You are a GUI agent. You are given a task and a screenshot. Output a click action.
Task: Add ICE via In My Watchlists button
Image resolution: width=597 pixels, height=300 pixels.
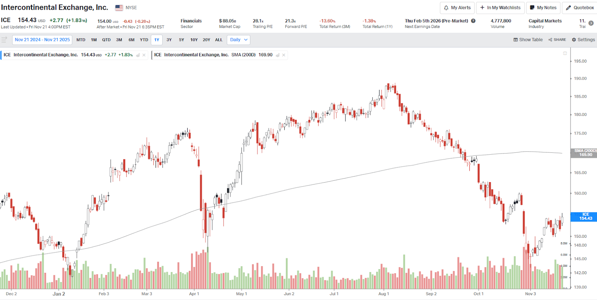pyautogui.click(x=500, y=8)
